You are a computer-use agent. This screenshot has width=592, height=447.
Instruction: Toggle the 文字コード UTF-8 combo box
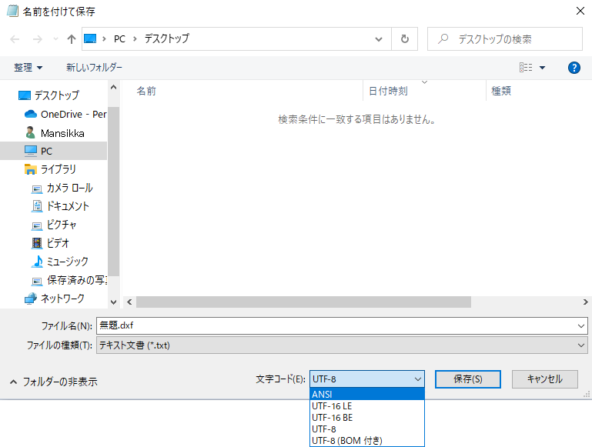click(x=367, y=379)
